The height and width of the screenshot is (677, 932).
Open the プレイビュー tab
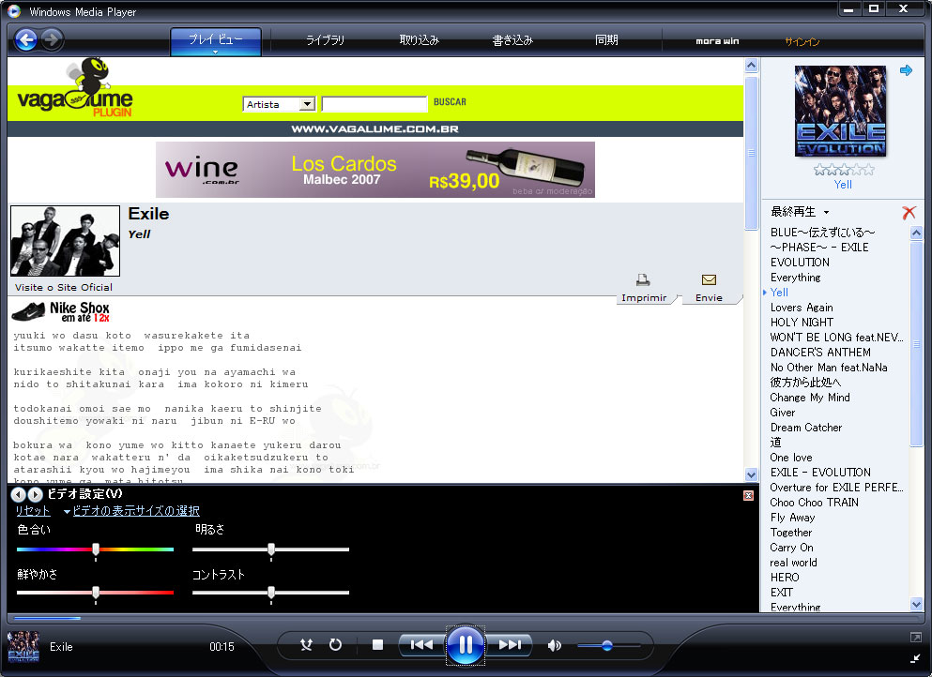point(216,39)
